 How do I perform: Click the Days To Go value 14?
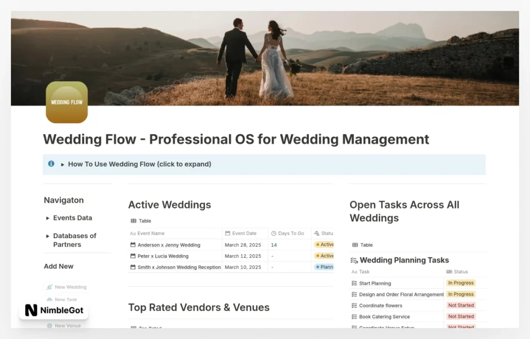(x=274, y=245)
